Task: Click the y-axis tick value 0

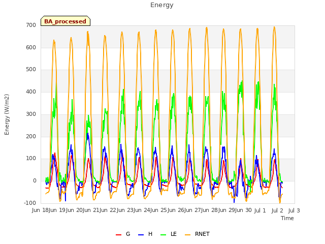Action: click(35, 181)
